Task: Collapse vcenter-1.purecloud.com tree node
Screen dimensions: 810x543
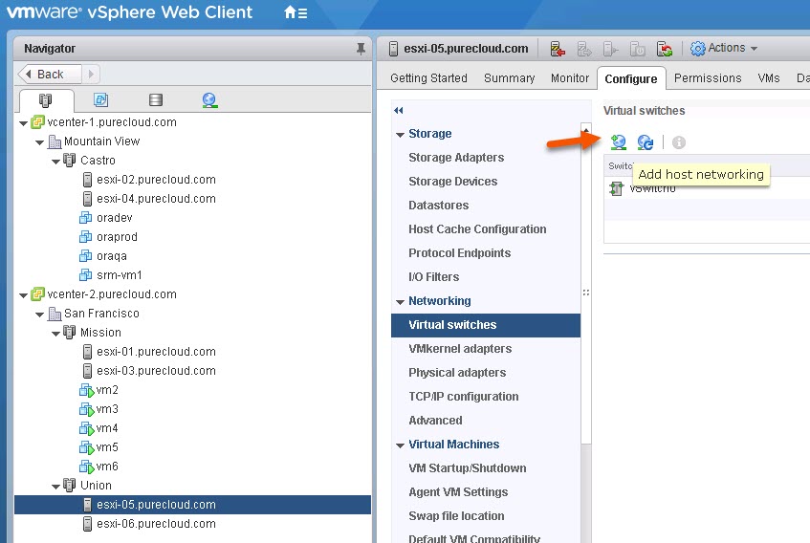Action: point(23,123)
